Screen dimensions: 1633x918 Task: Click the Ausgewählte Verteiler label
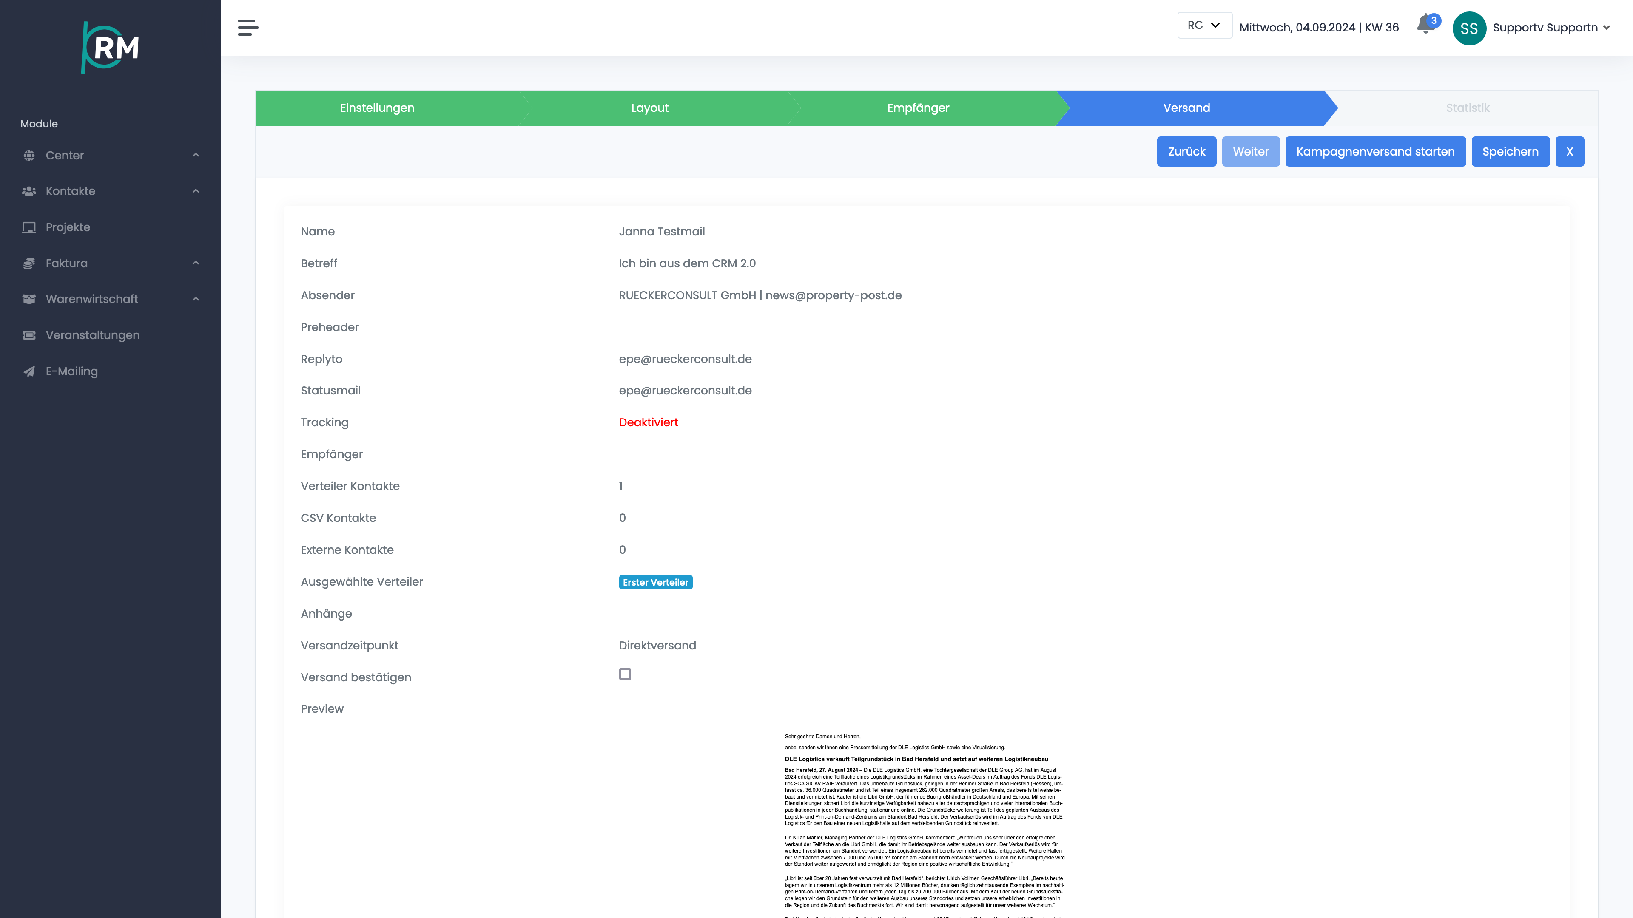362,582
